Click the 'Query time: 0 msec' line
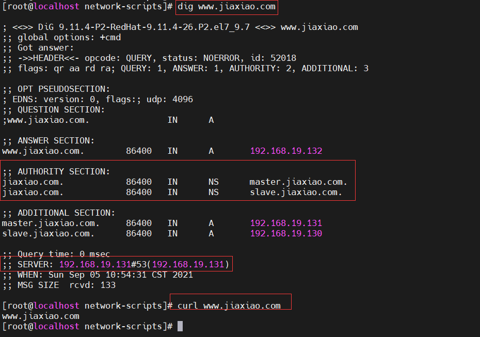480x337 pixels. click(63, 254)
